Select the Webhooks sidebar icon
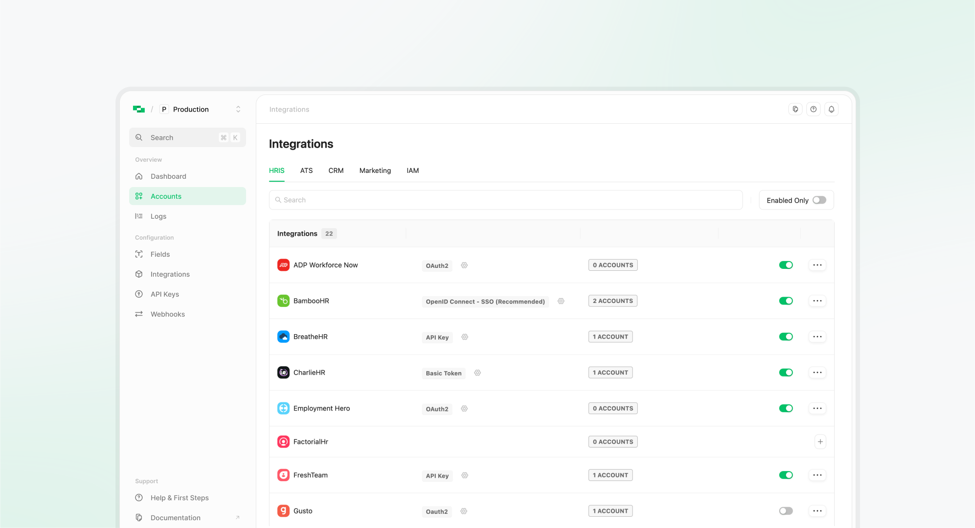The width and height of the screenshot is (975, 528). [139, 314]
